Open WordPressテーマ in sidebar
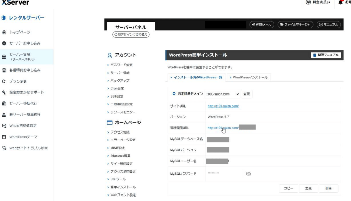Image resolution: width=351 pixels, height=201 pixels. [x=23, y=137]
